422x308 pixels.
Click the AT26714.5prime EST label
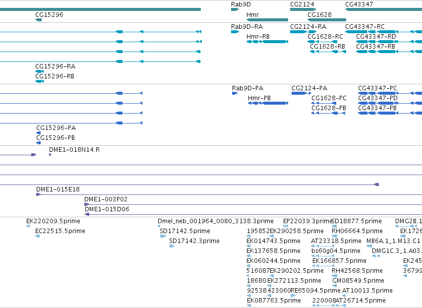[x=361, y=301]
